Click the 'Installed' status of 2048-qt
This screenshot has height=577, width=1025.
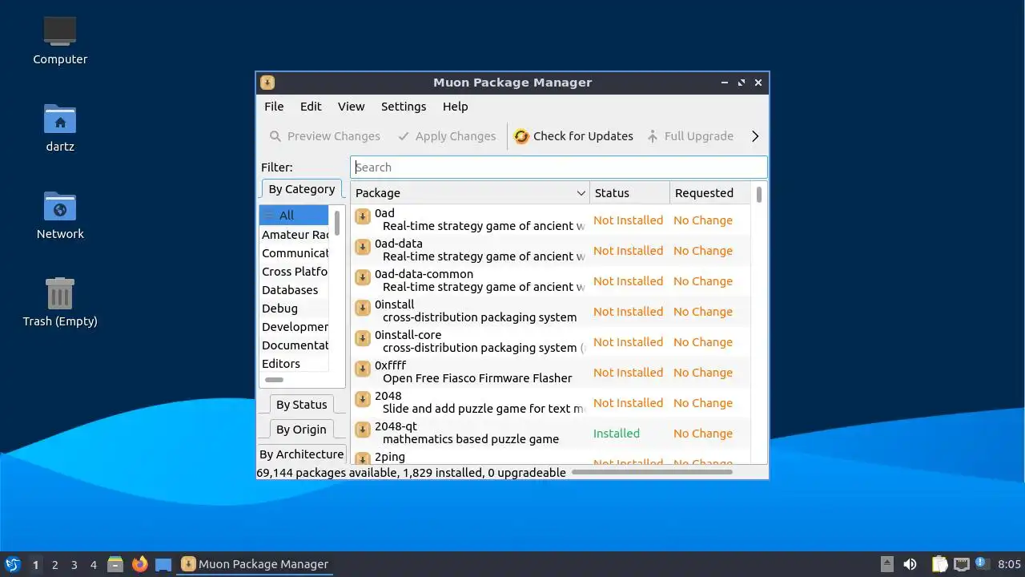(x=617, y=434)
